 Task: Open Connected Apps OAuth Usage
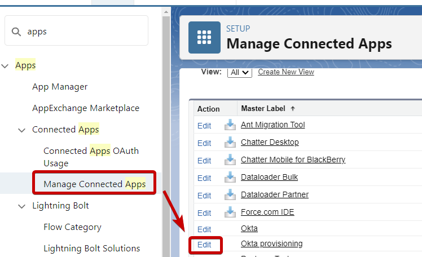[x=91, y=157]
